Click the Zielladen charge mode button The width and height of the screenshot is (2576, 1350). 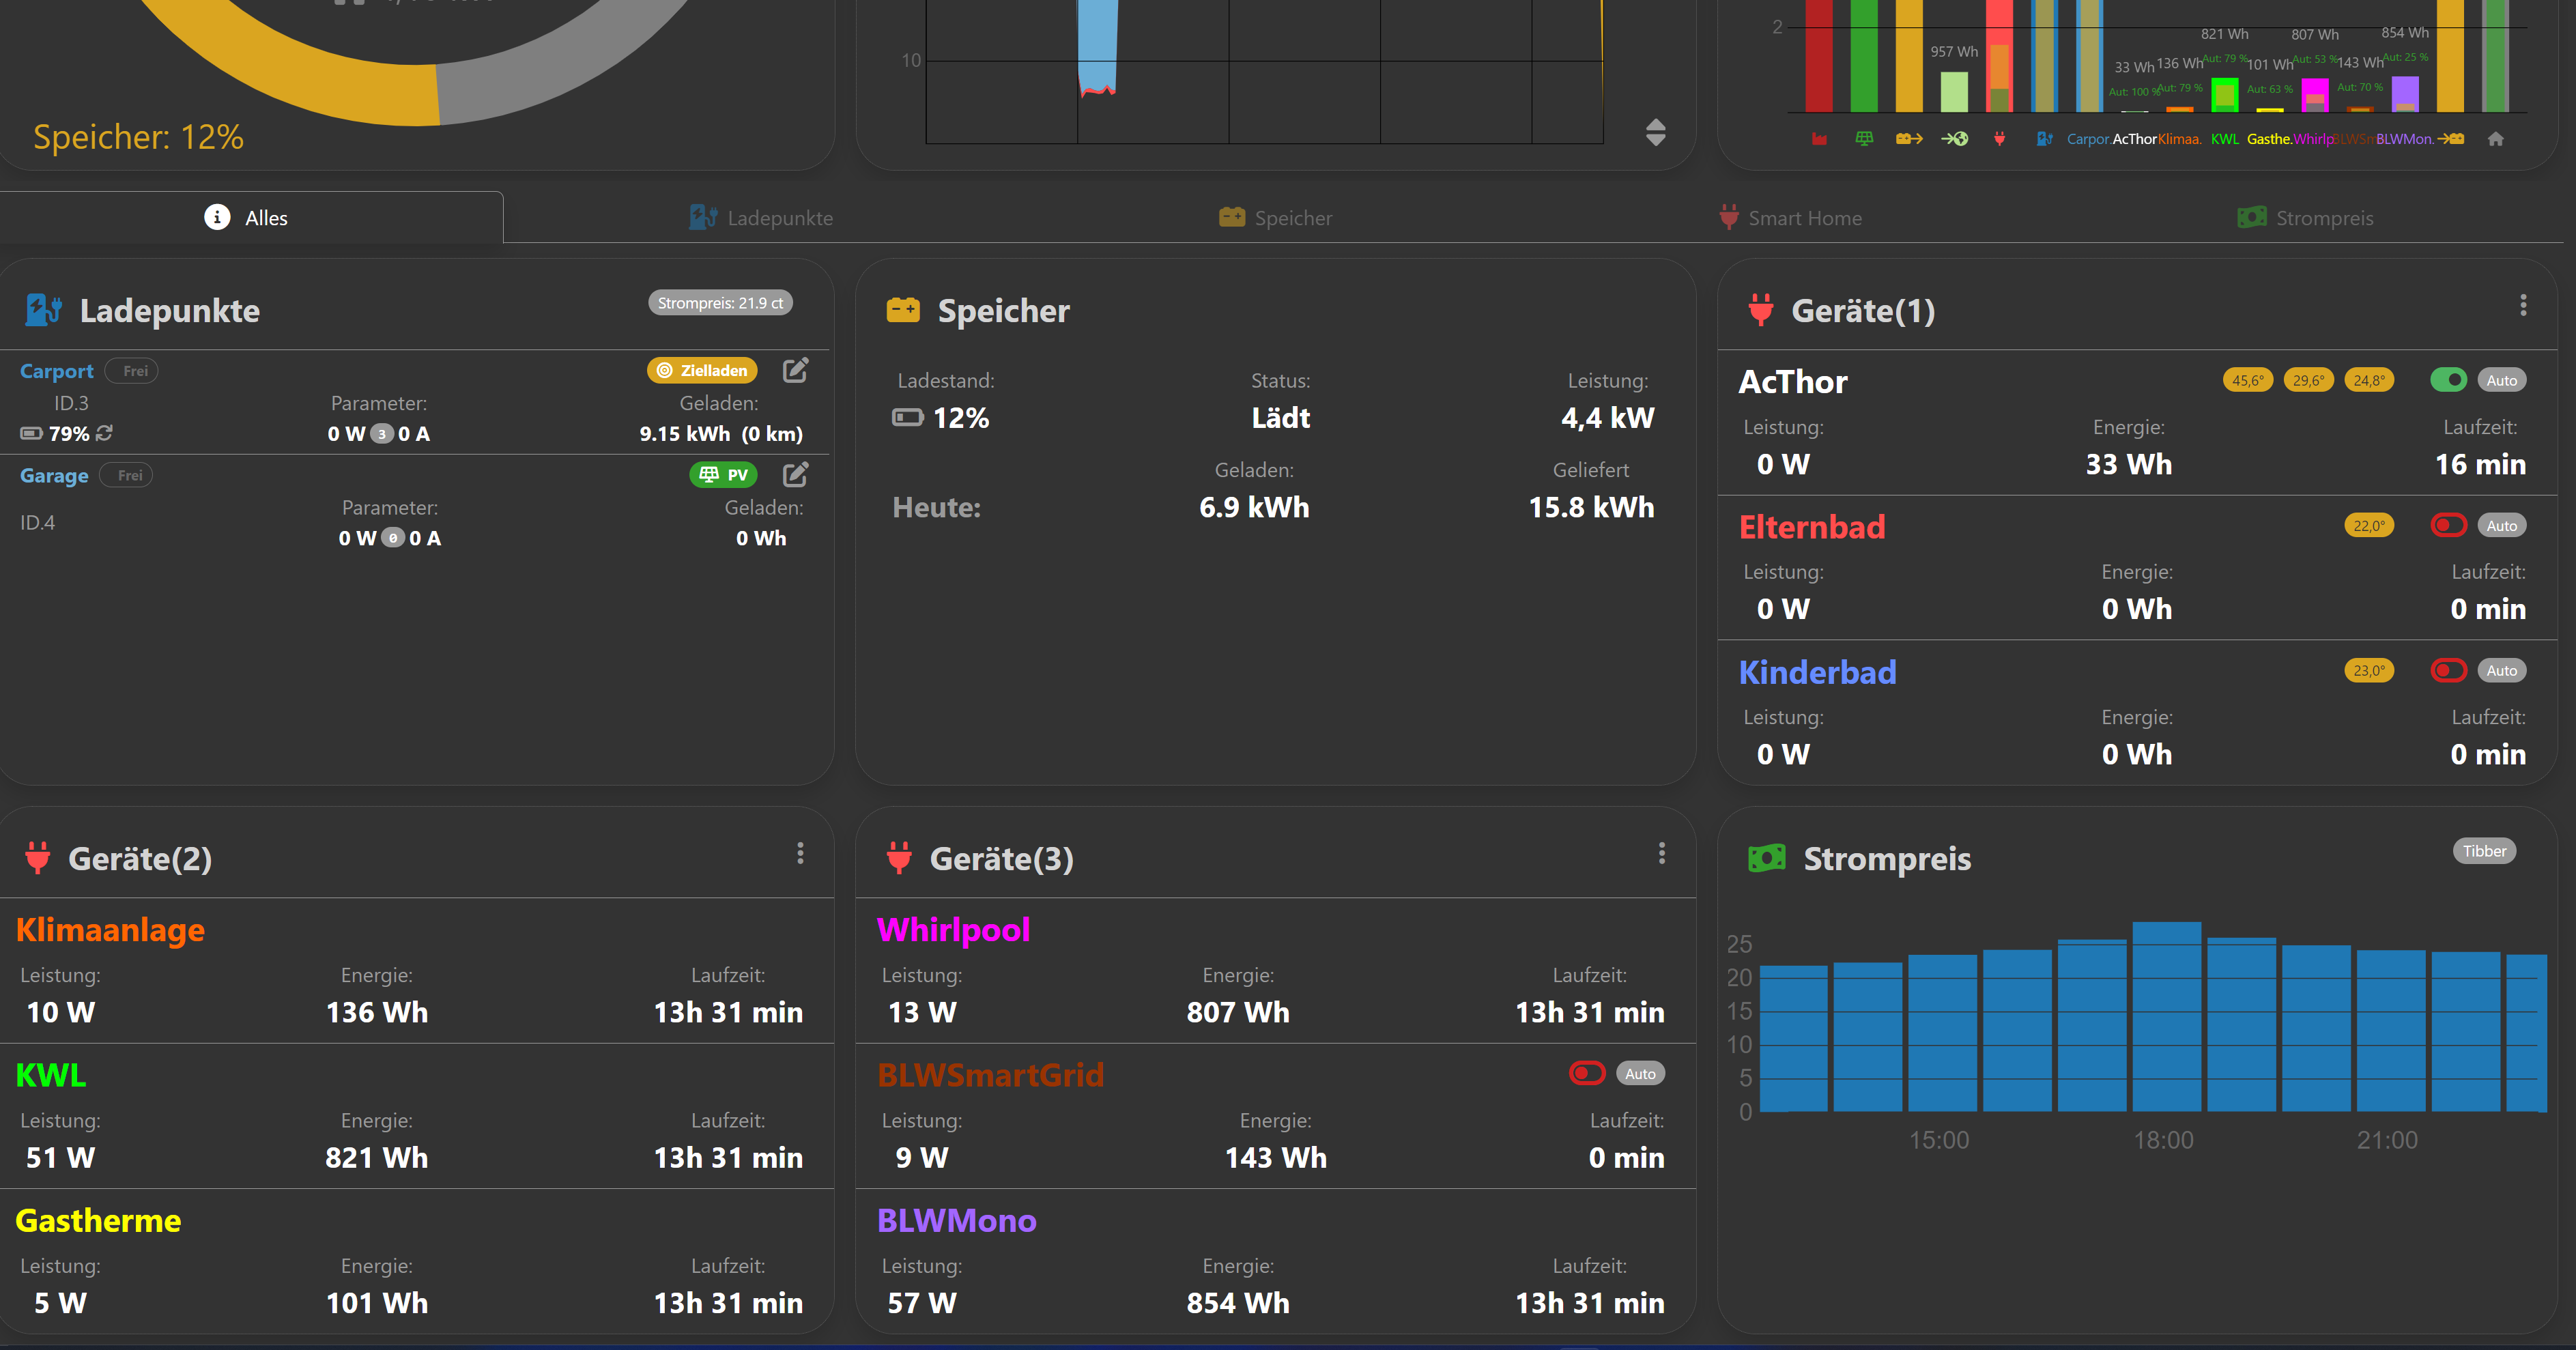[x=702, y=370]
